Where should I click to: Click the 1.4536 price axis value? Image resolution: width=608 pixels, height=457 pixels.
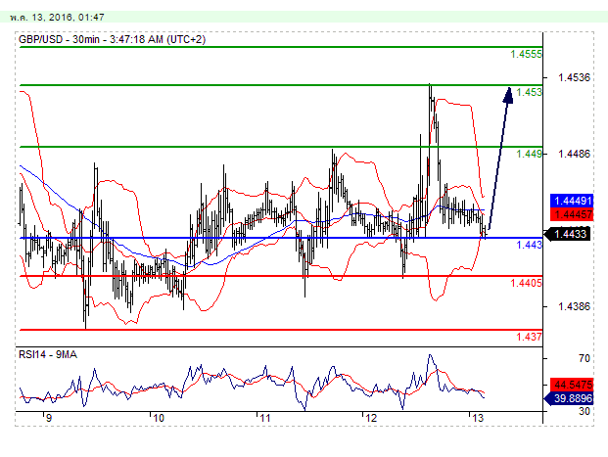574,77
